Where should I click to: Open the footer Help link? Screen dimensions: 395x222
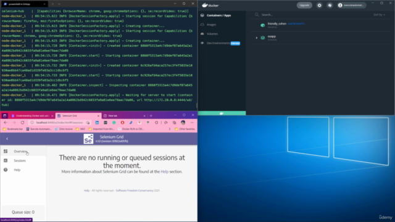pos(86,191)
